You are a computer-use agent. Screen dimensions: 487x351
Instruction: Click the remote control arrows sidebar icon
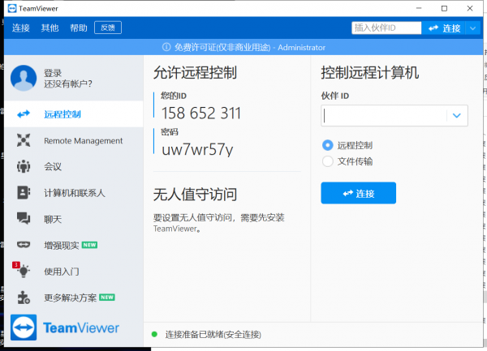(x=24, y=114)
